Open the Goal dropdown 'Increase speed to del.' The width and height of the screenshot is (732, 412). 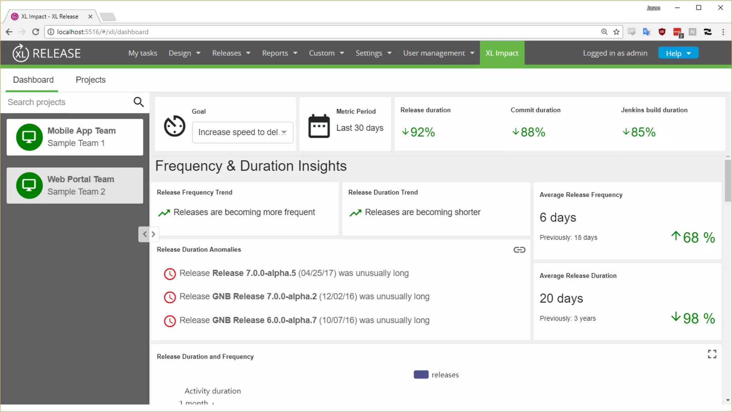tap(242, 132)
